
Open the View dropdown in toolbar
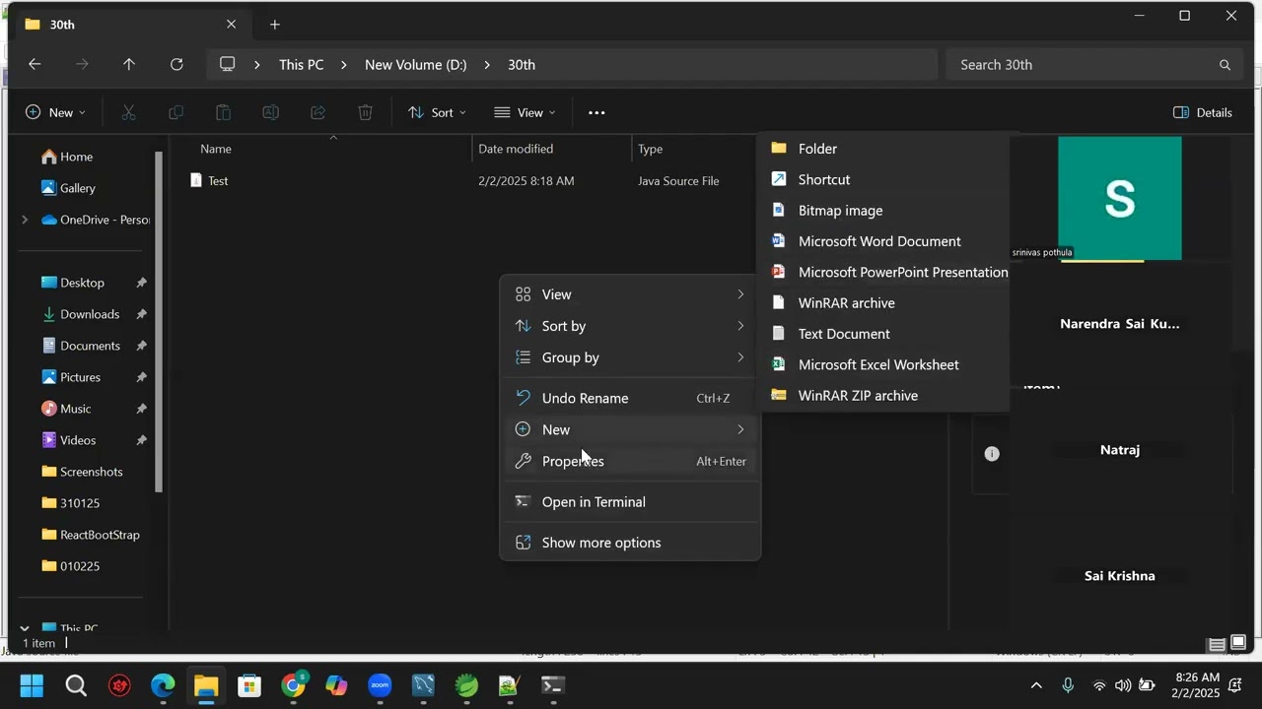coord(525,113)
